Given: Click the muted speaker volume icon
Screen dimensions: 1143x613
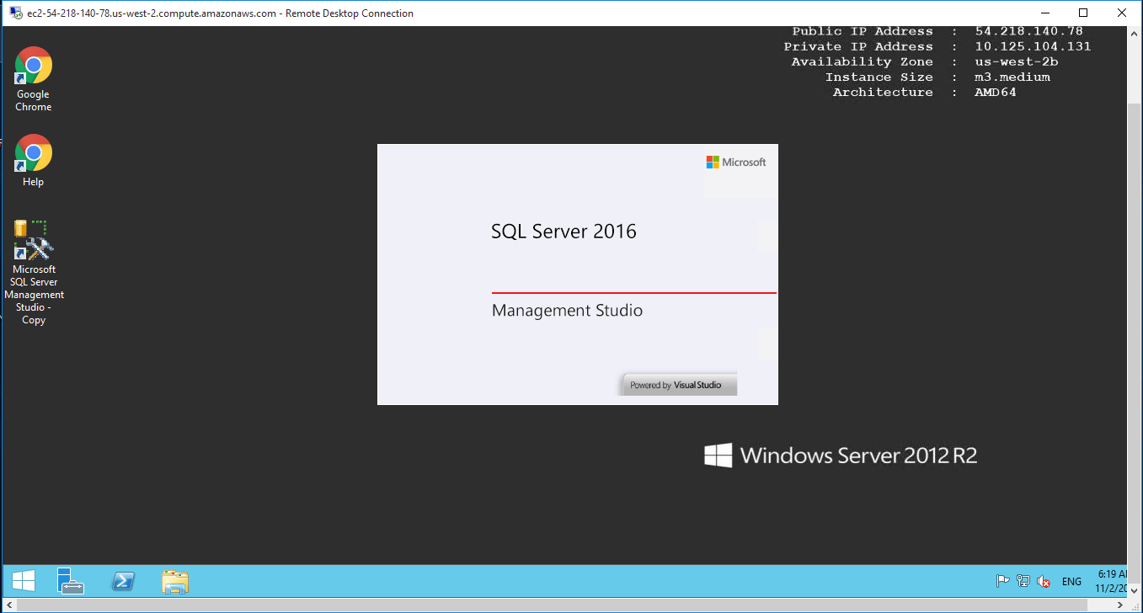Looking at the screenshot, I should (1044, 581).
